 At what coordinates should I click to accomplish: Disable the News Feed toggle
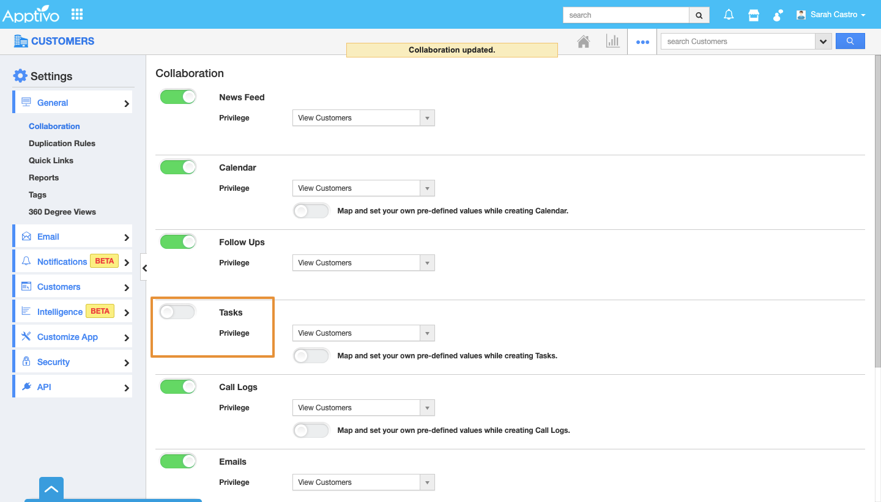tap(178, 97)
